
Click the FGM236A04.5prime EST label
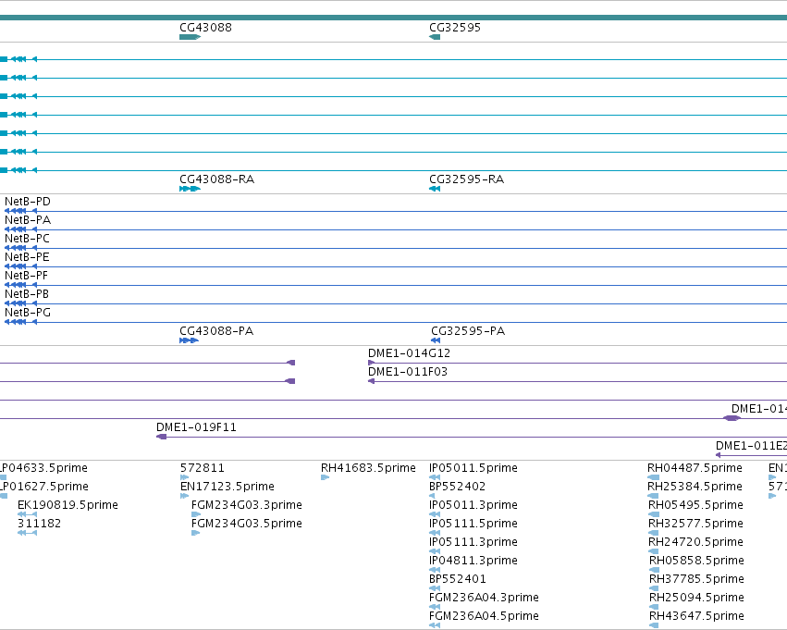pyautogui.click(x=484, y=616)
